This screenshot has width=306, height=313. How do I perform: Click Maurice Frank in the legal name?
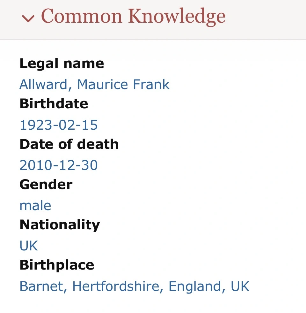(123, 84)
